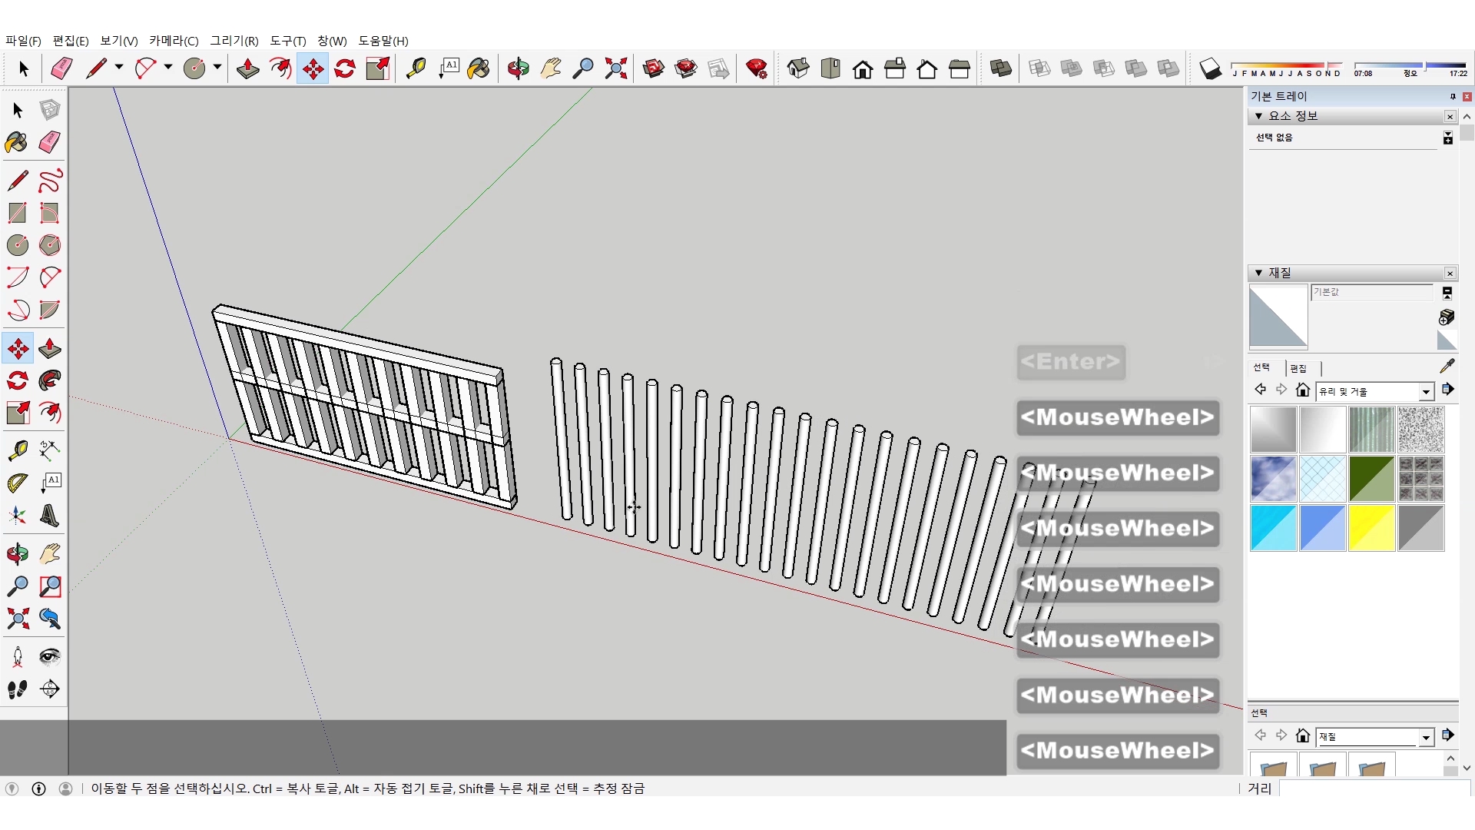The width and height of the screenshot is (1475, 830).
Task: Click the 거리 measurement input box
Action: 1374,788
